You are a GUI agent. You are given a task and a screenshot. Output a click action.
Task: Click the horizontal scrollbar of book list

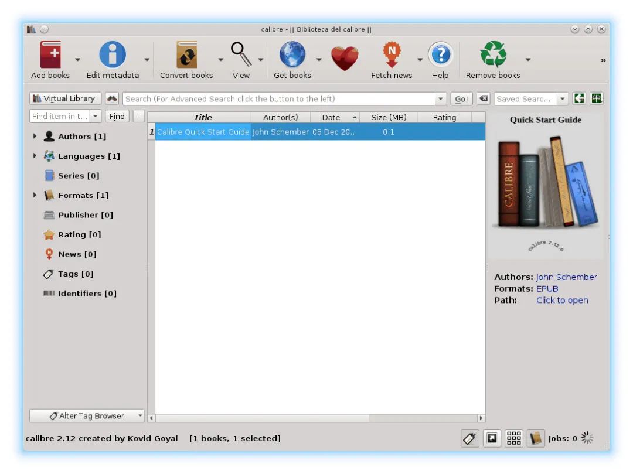click(316, 418)
